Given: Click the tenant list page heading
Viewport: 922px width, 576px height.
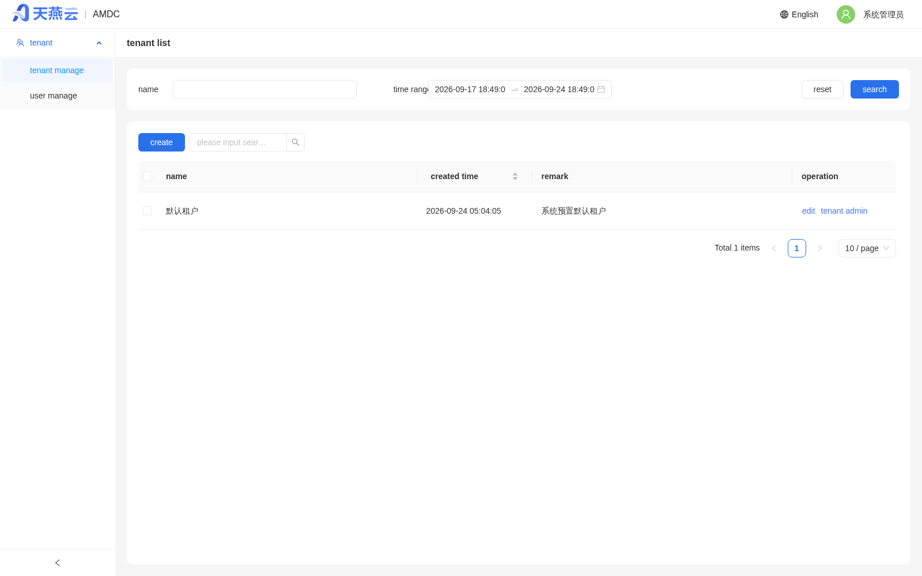Looking at the screenshot, I should point(148,43).
